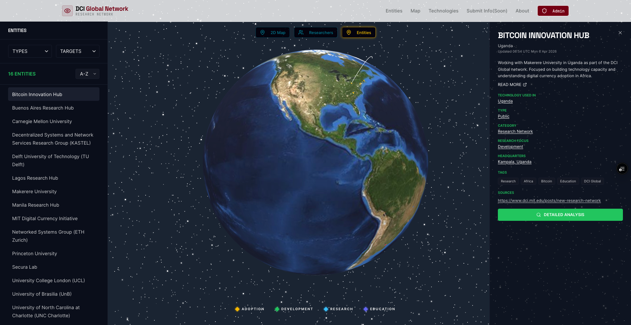
Task: Switch to the 2D Map view
Action: click(273, 32)
